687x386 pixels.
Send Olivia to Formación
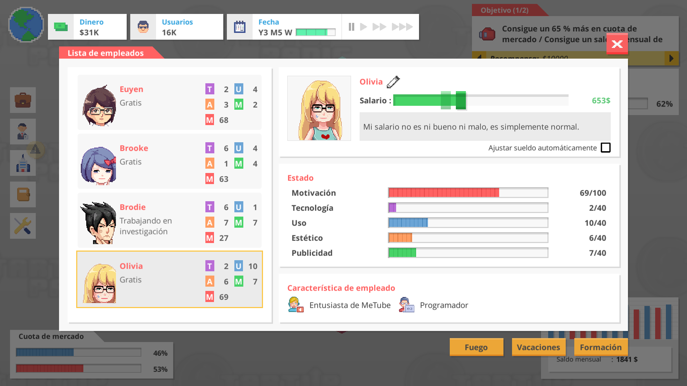point(601,347)
